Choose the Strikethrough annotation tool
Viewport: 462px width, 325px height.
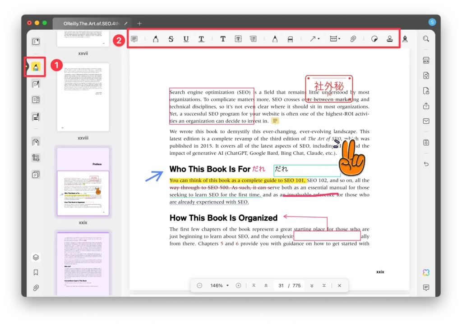171,39
